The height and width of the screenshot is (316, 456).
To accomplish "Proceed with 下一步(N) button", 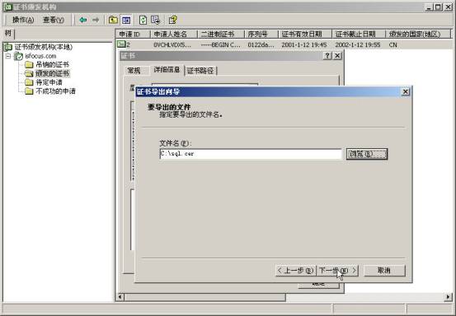I will pos(337,271).
